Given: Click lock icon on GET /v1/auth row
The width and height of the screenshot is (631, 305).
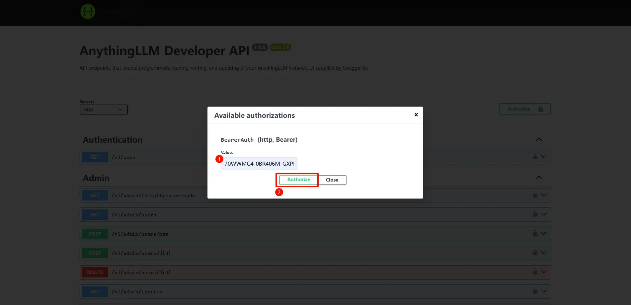Looking at the screenshot, I should 535,156.
